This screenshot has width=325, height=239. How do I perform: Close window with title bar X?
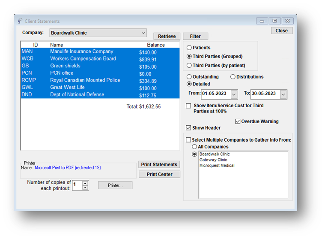point(287,21)
